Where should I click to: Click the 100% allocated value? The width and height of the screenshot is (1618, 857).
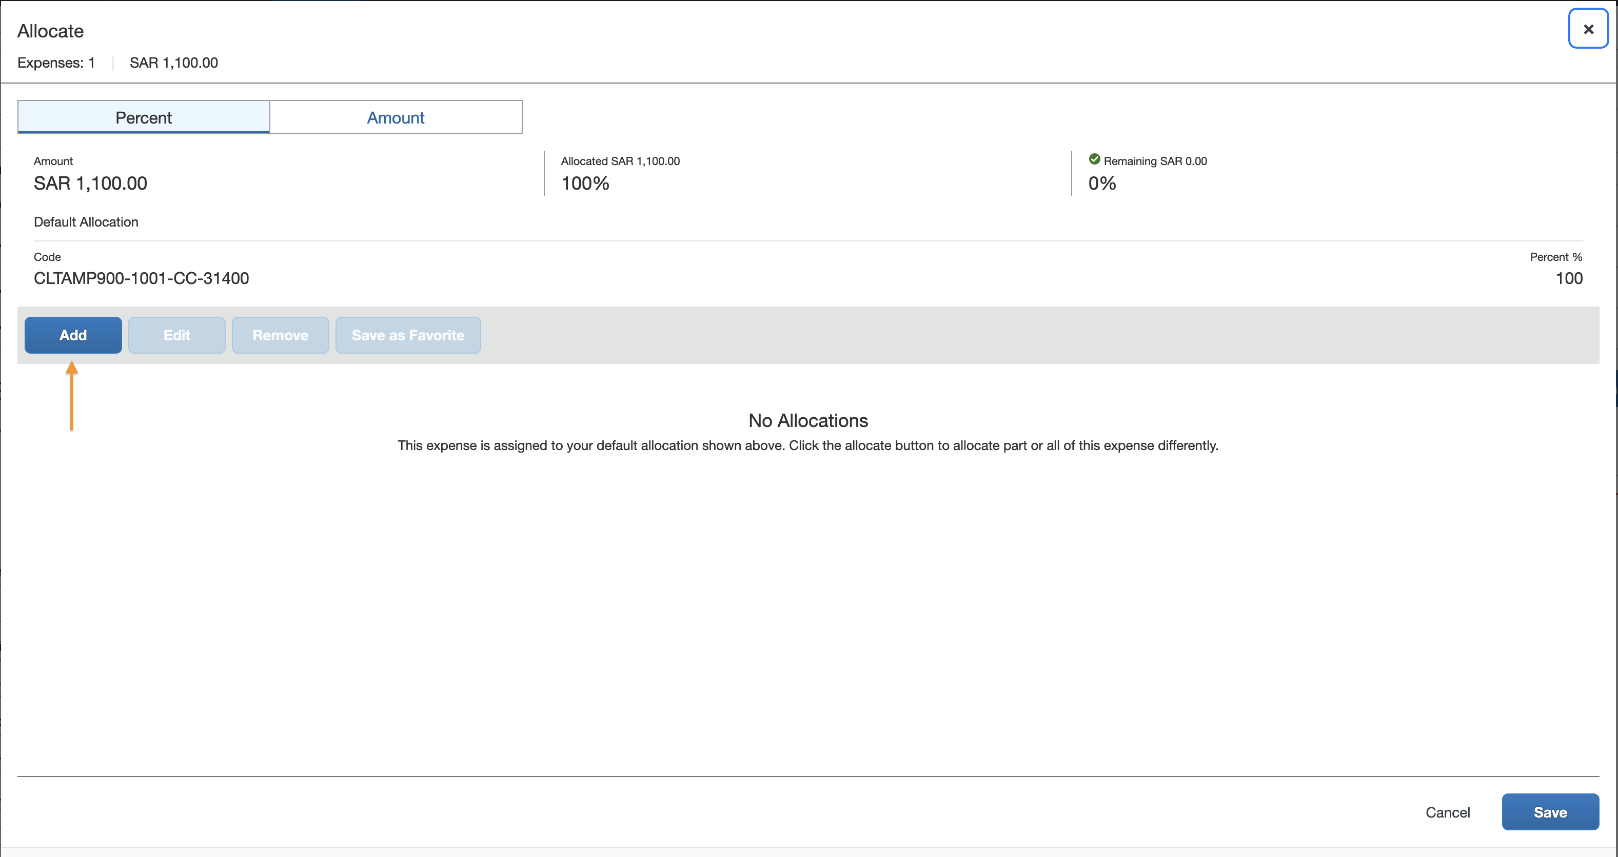click(x=585, y=183)
